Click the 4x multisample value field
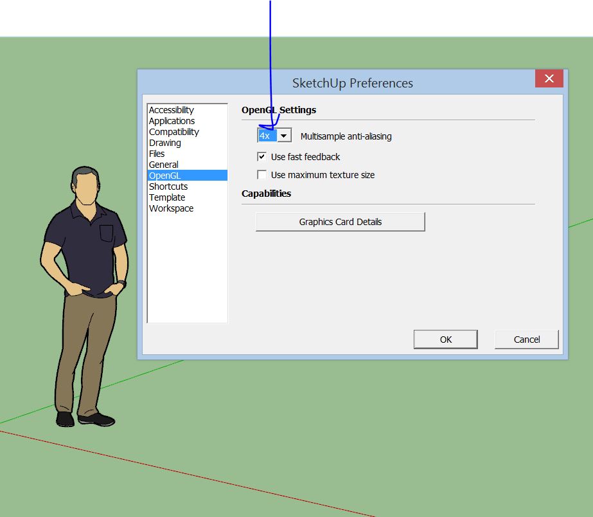The height and width of the screenshot is (517, 593). tap(267, 136)
